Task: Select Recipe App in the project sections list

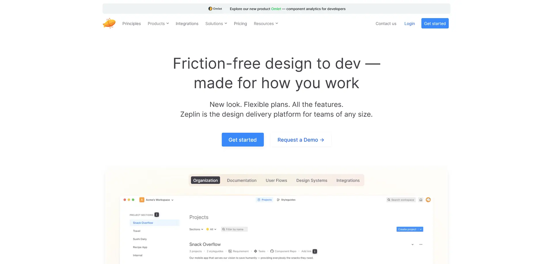Action: (x=140, y=247)
